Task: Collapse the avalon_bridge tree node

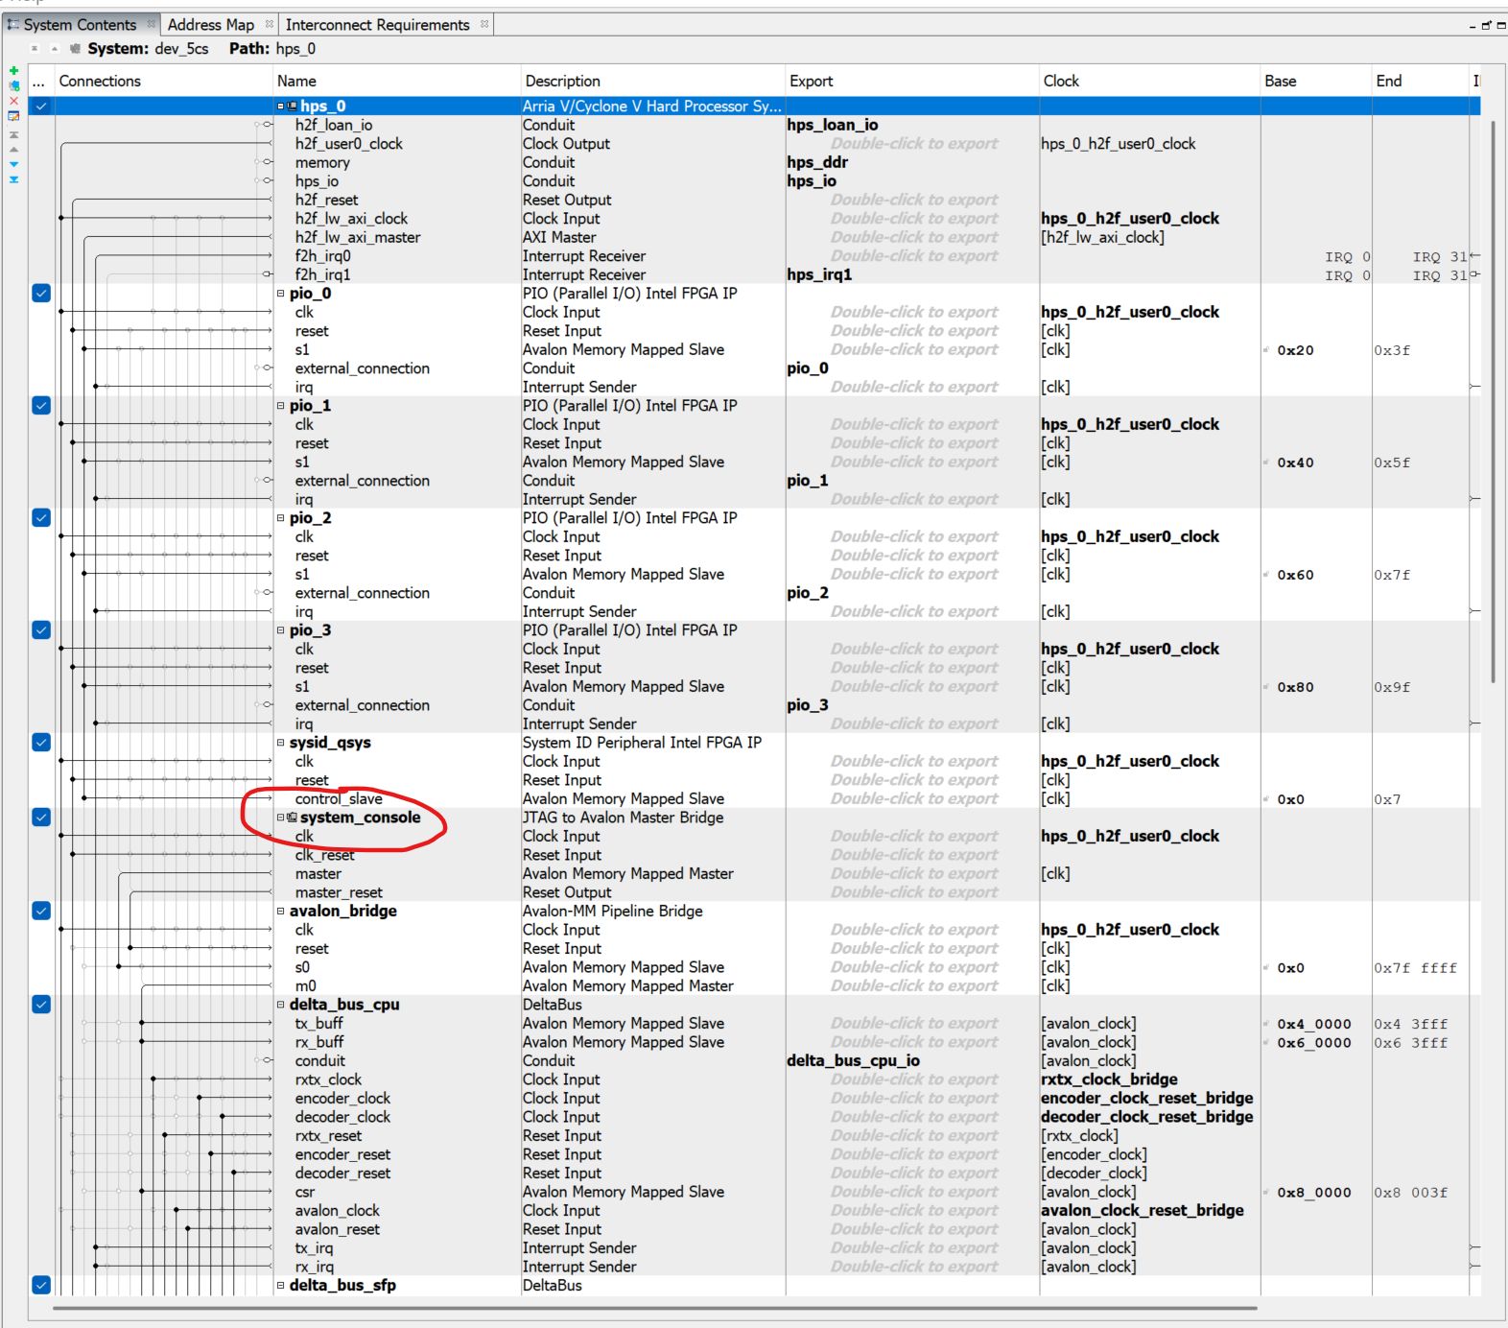Action: pyautogui.click(x=281, y=912)
